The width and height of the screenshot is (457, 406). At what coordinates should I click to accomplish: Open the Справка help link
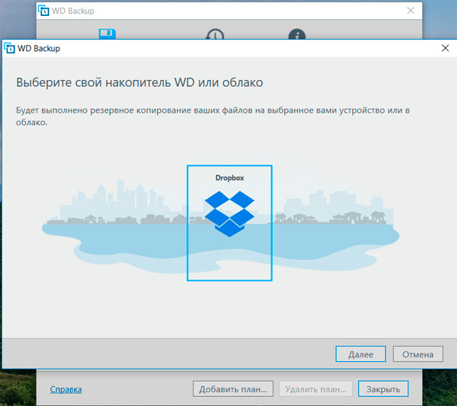pyautogui.click(x=66, y=389)
